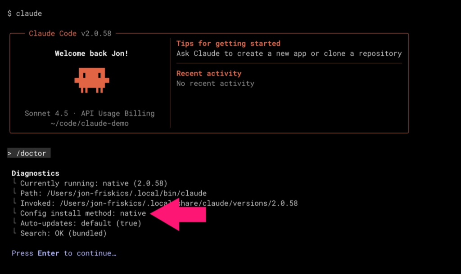Click the "Tips for getting started" heading
Screen dimensions: 461x274
point(228,44)
